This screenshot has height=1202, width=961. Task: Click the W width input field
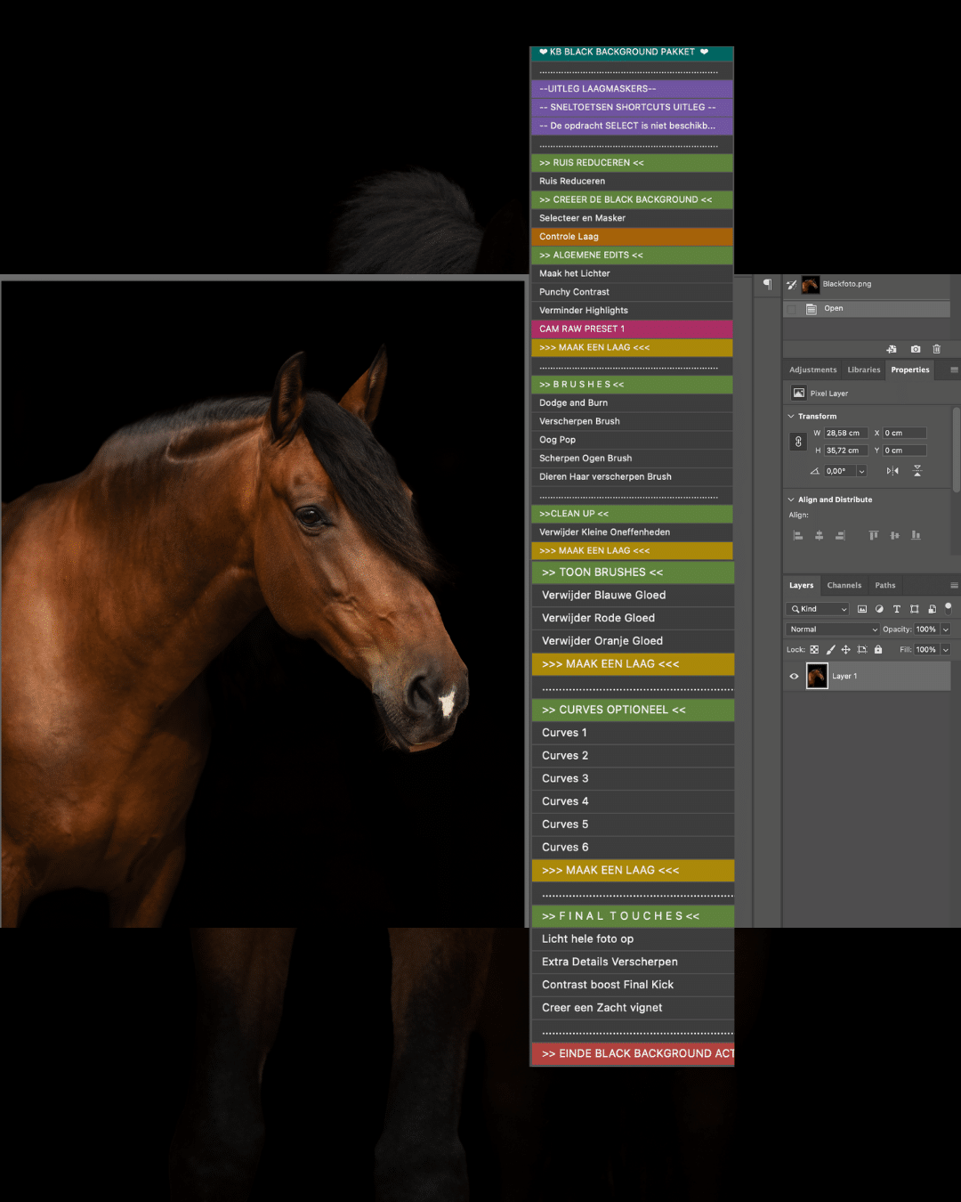845,434
